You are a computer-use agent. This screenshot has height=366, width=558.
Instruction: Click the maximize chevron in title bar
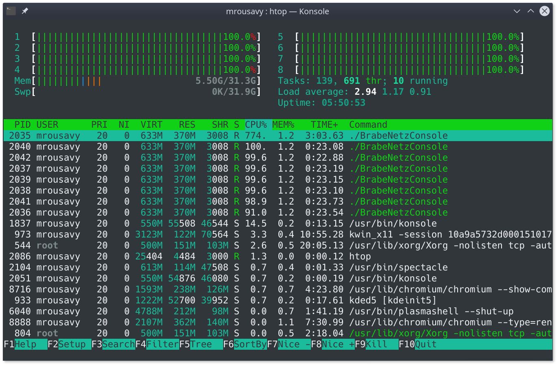click(x=531, y=11)
